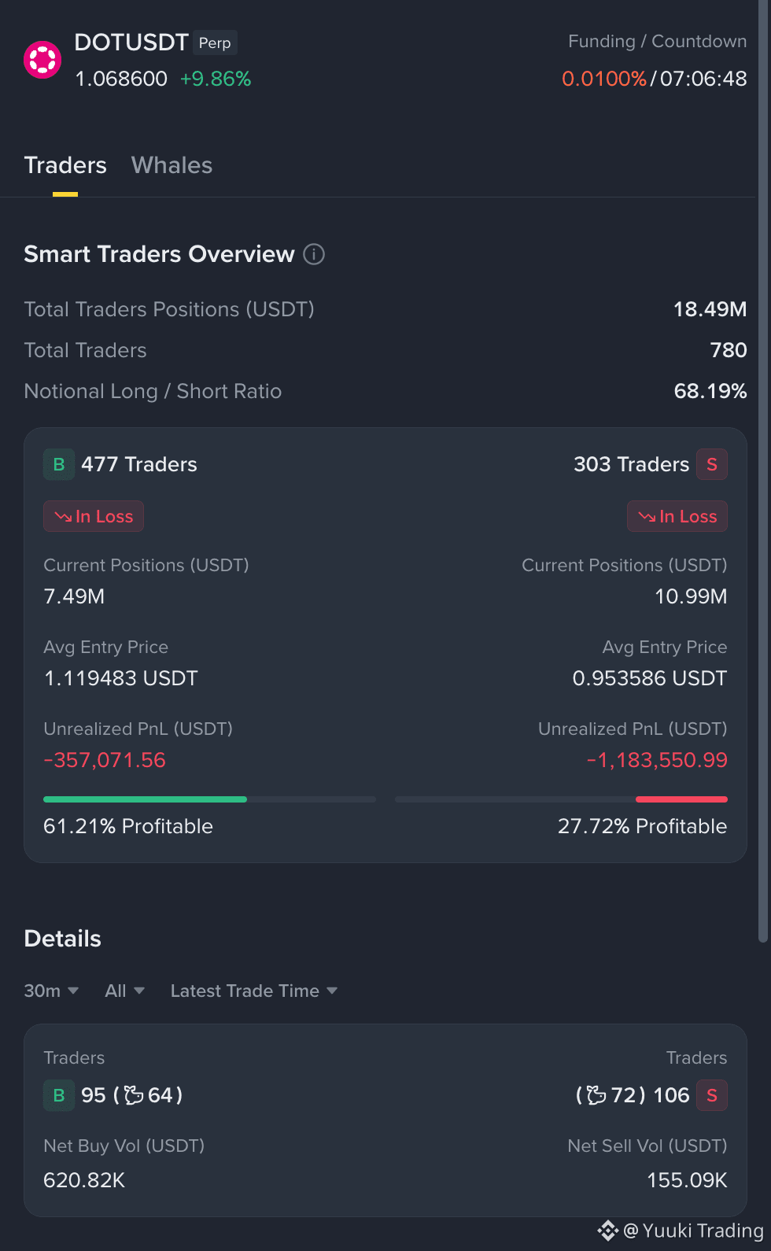This screenshot has width=771, height=1251.
Task: Click the right In Loss tag under sellers
Action: (x=677, y=516)
